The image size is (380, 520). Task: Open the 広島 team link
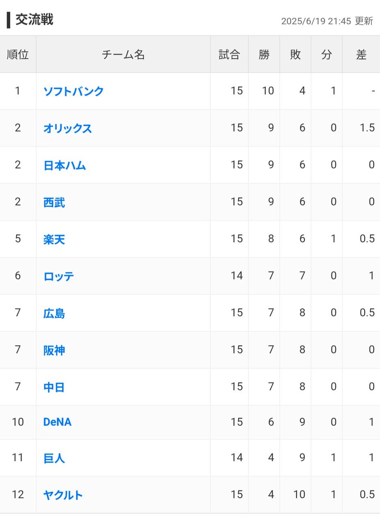(54, 313)
